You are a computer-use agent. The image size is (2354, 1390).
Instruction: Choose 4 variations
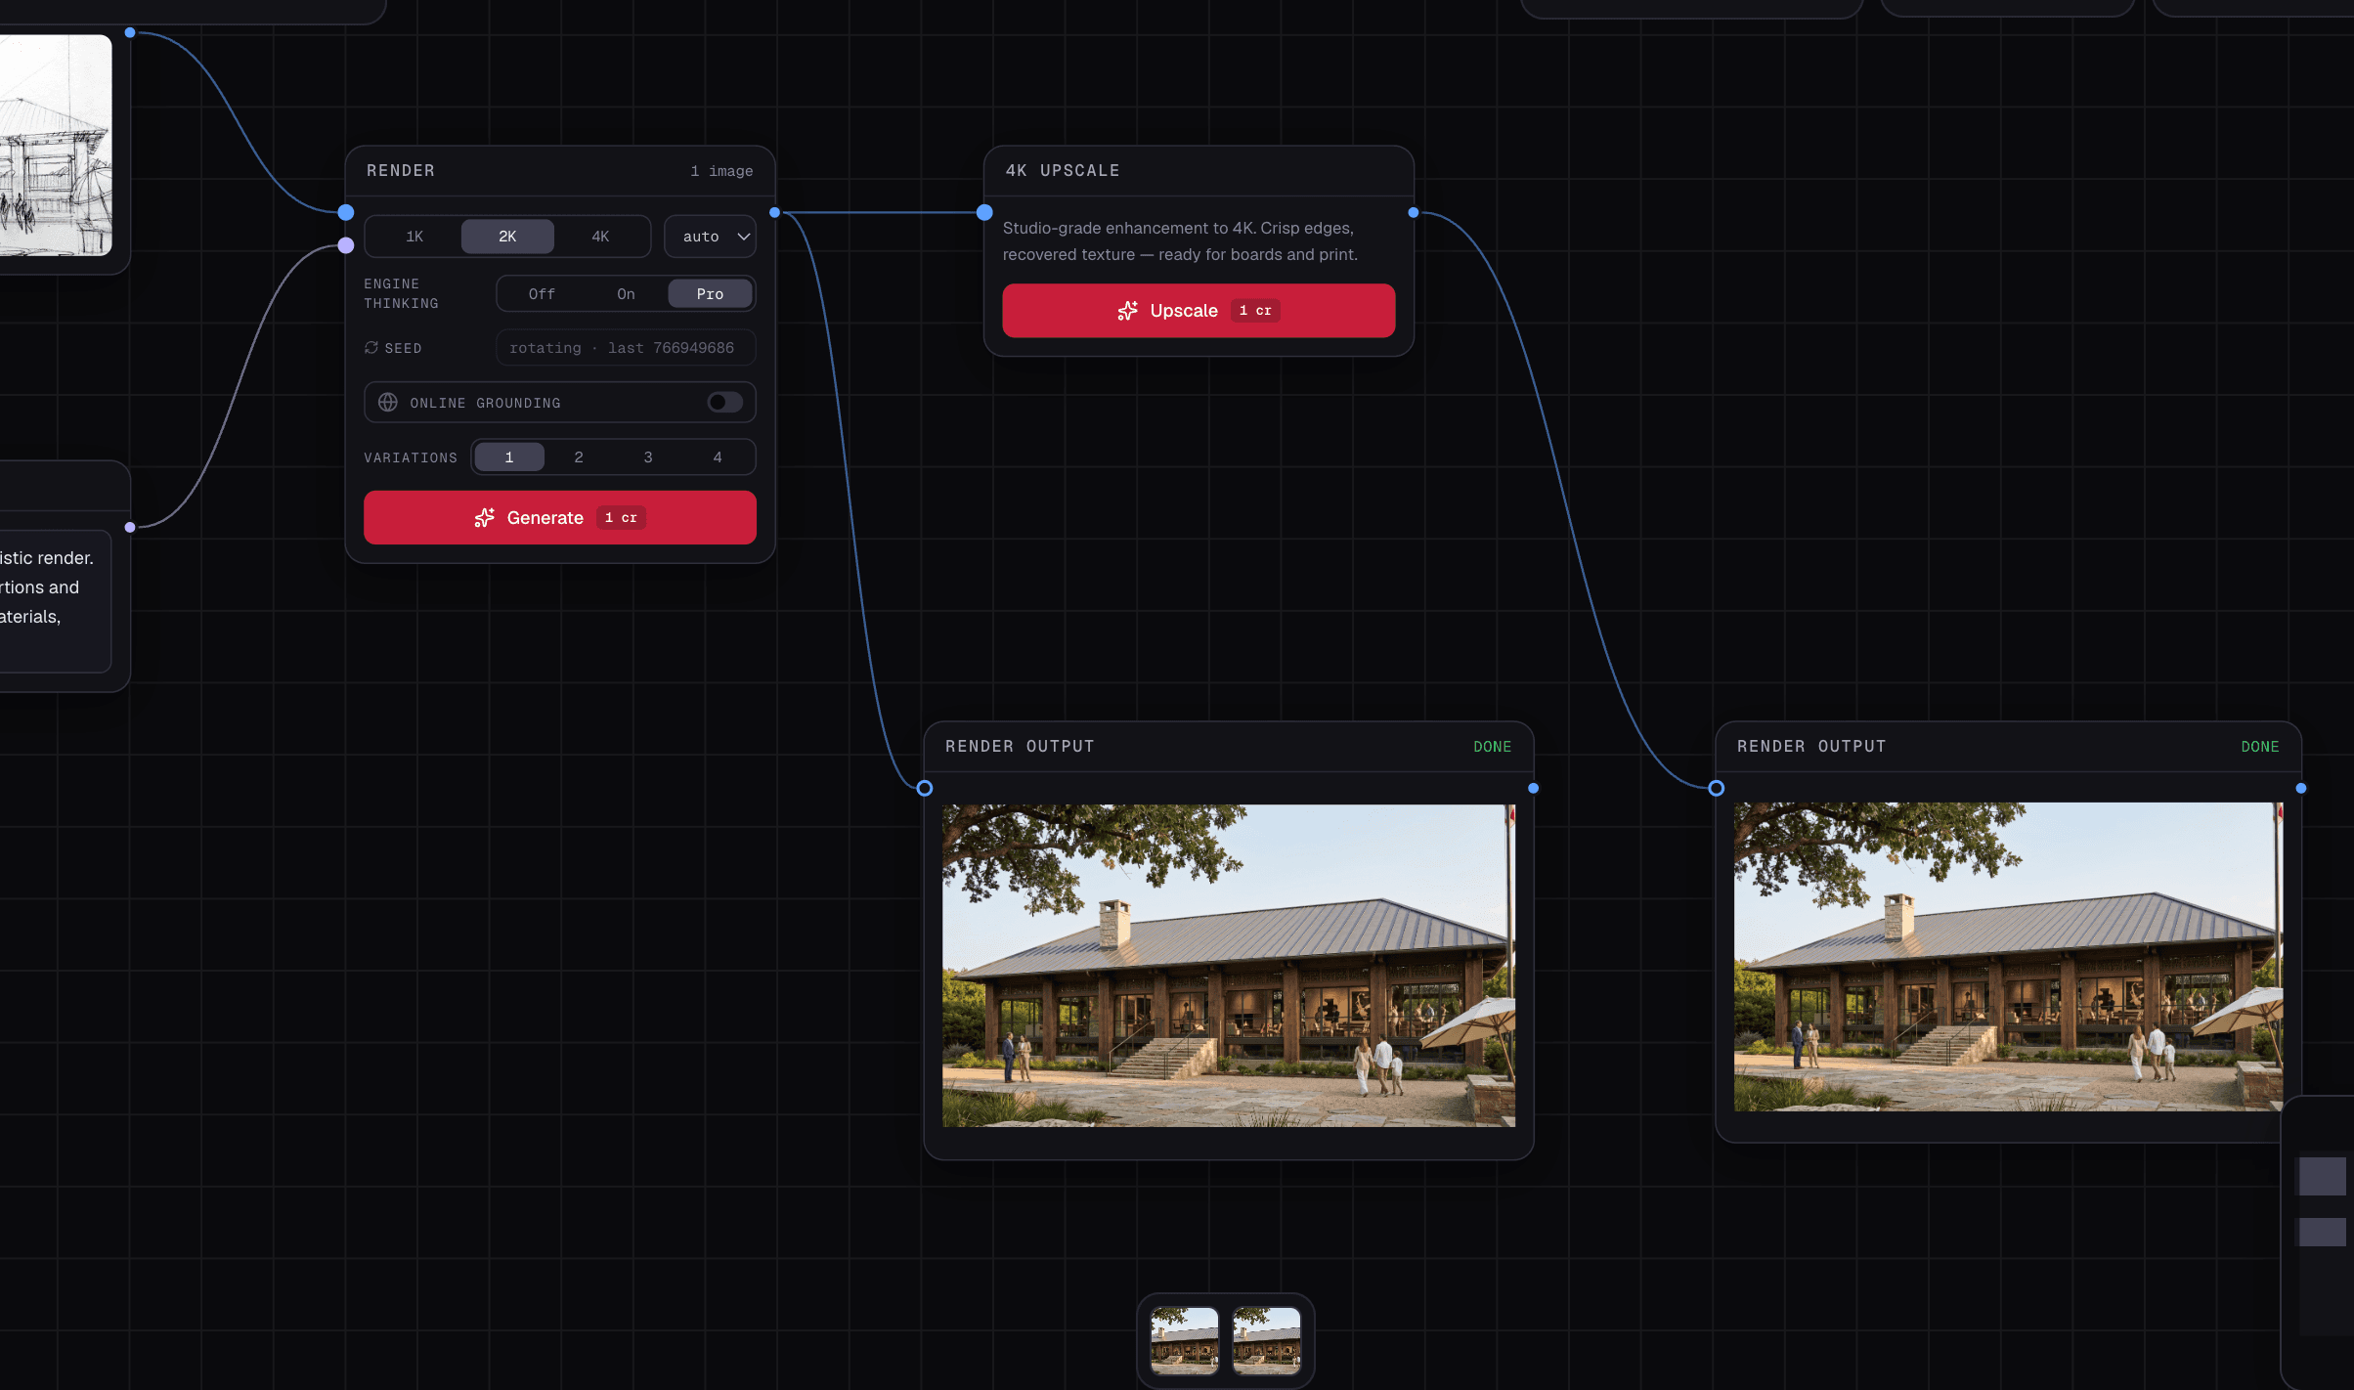pyautogui.click(x=718, y=457)
